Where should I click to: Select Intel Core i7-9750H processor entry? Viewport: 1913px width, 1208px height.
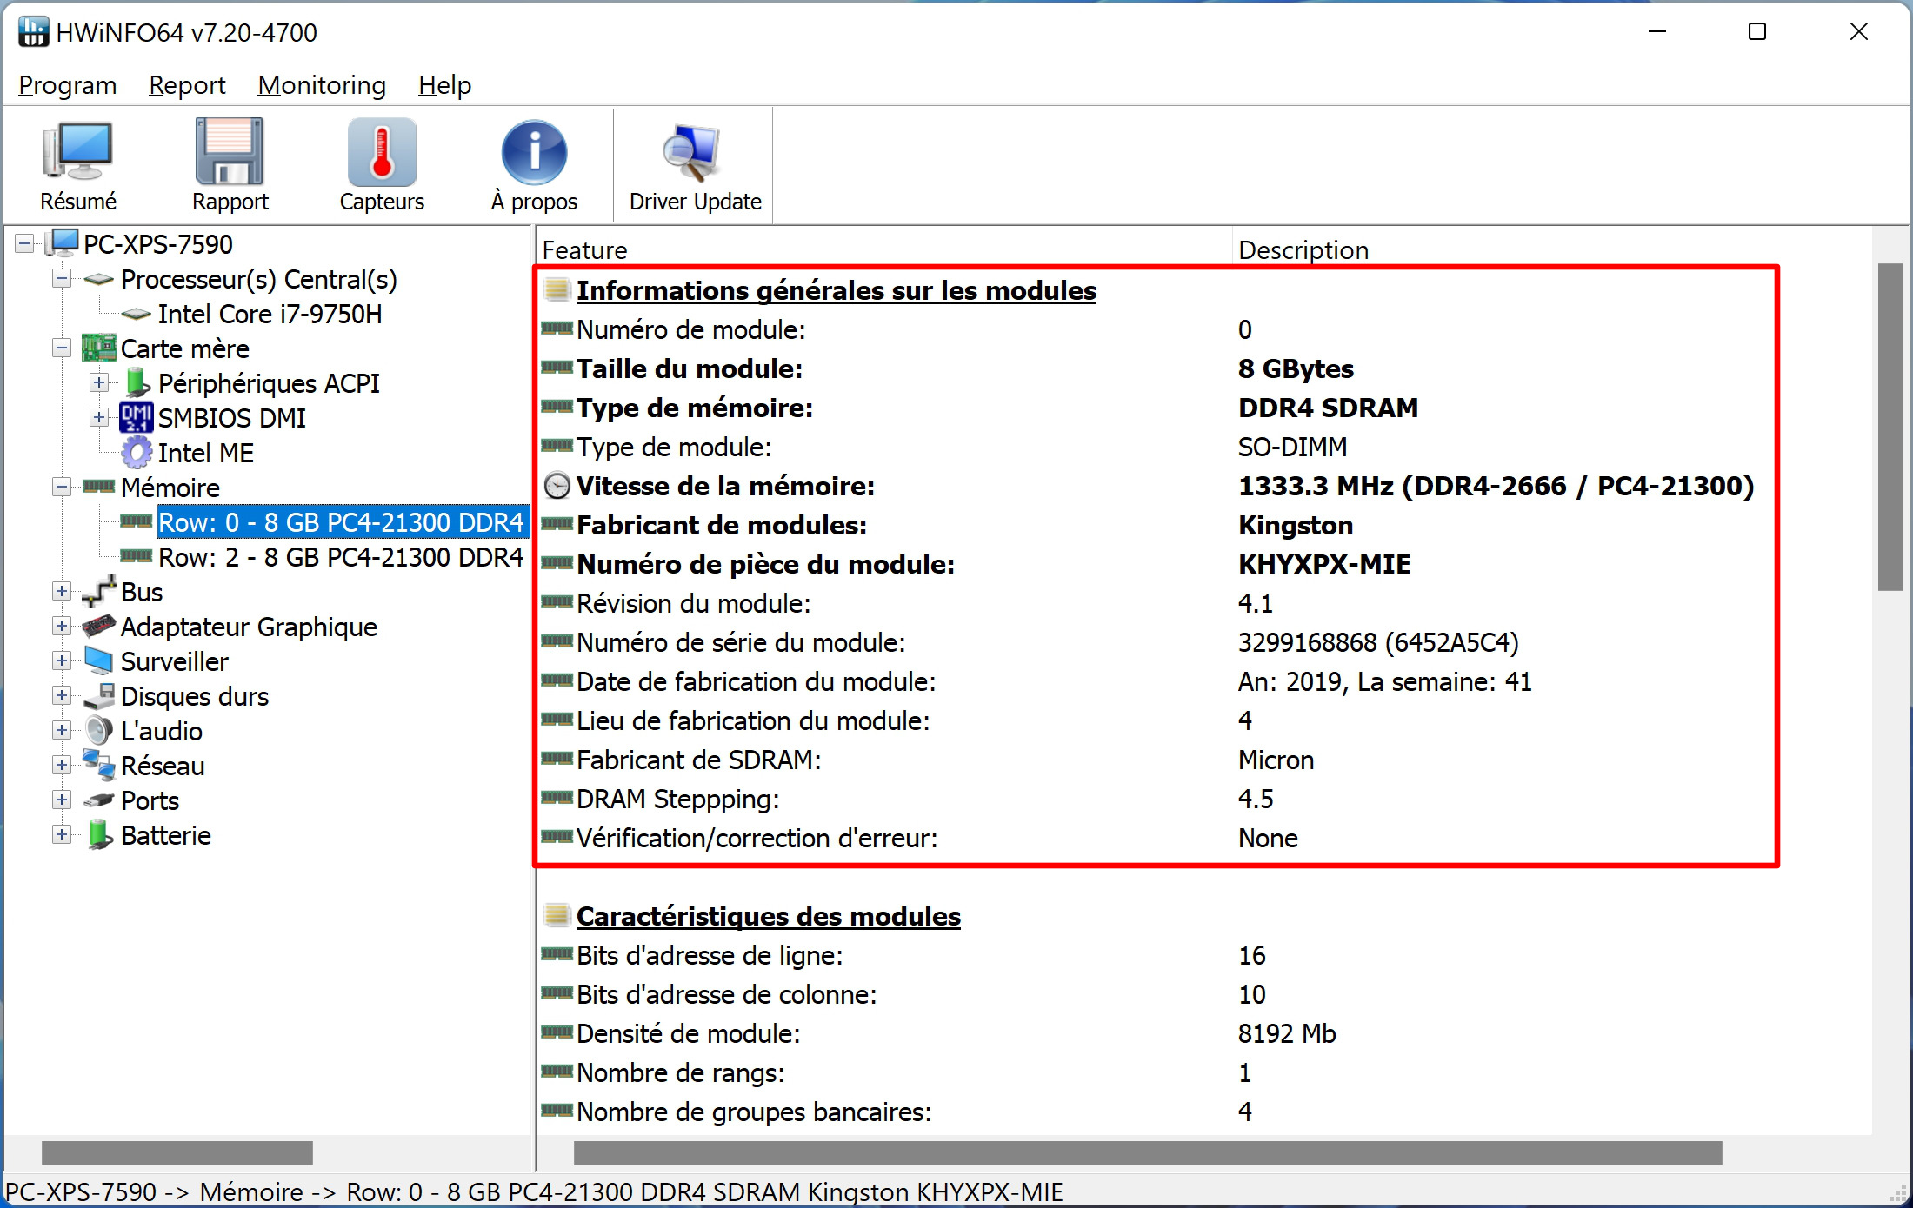coord(270,314)
